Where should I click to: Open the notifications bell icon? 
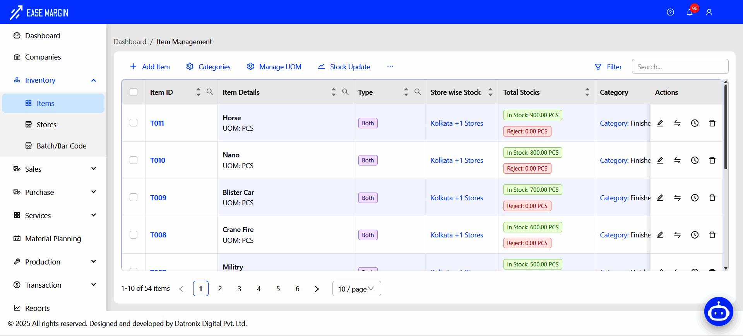click(x=690, y=12)
